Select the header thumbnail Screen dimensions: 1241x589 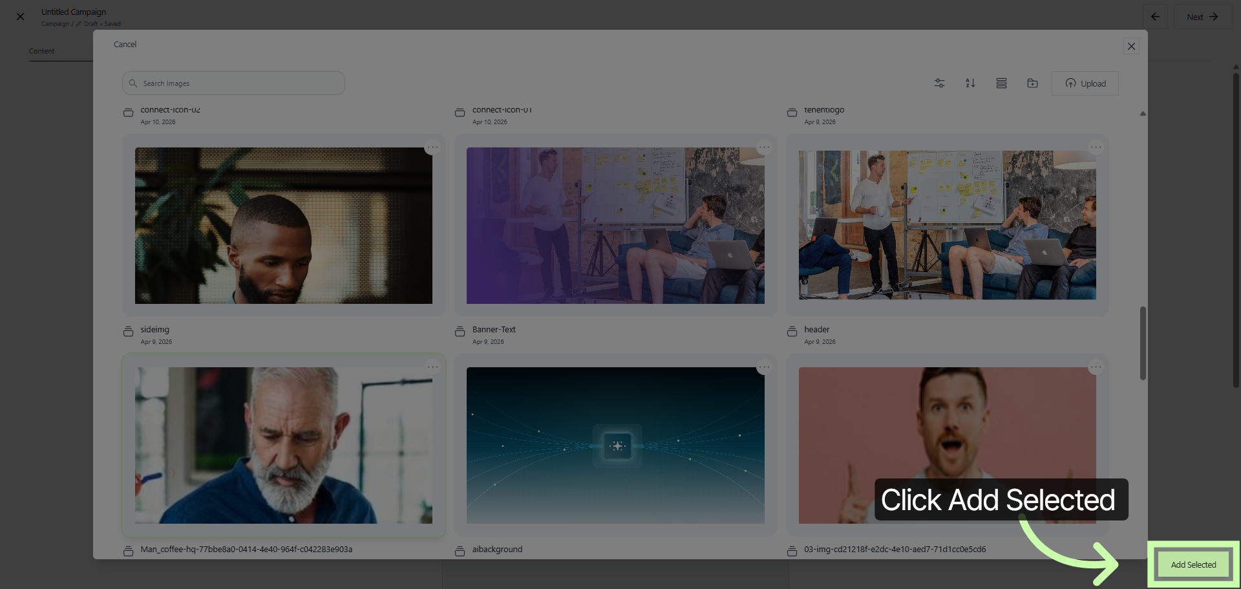point(948,225)
